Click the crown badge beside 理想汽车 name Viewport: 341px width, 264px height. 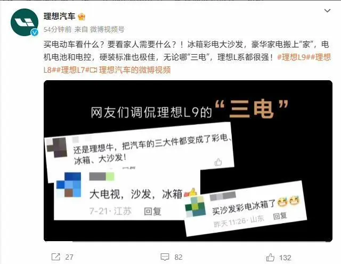82,16
